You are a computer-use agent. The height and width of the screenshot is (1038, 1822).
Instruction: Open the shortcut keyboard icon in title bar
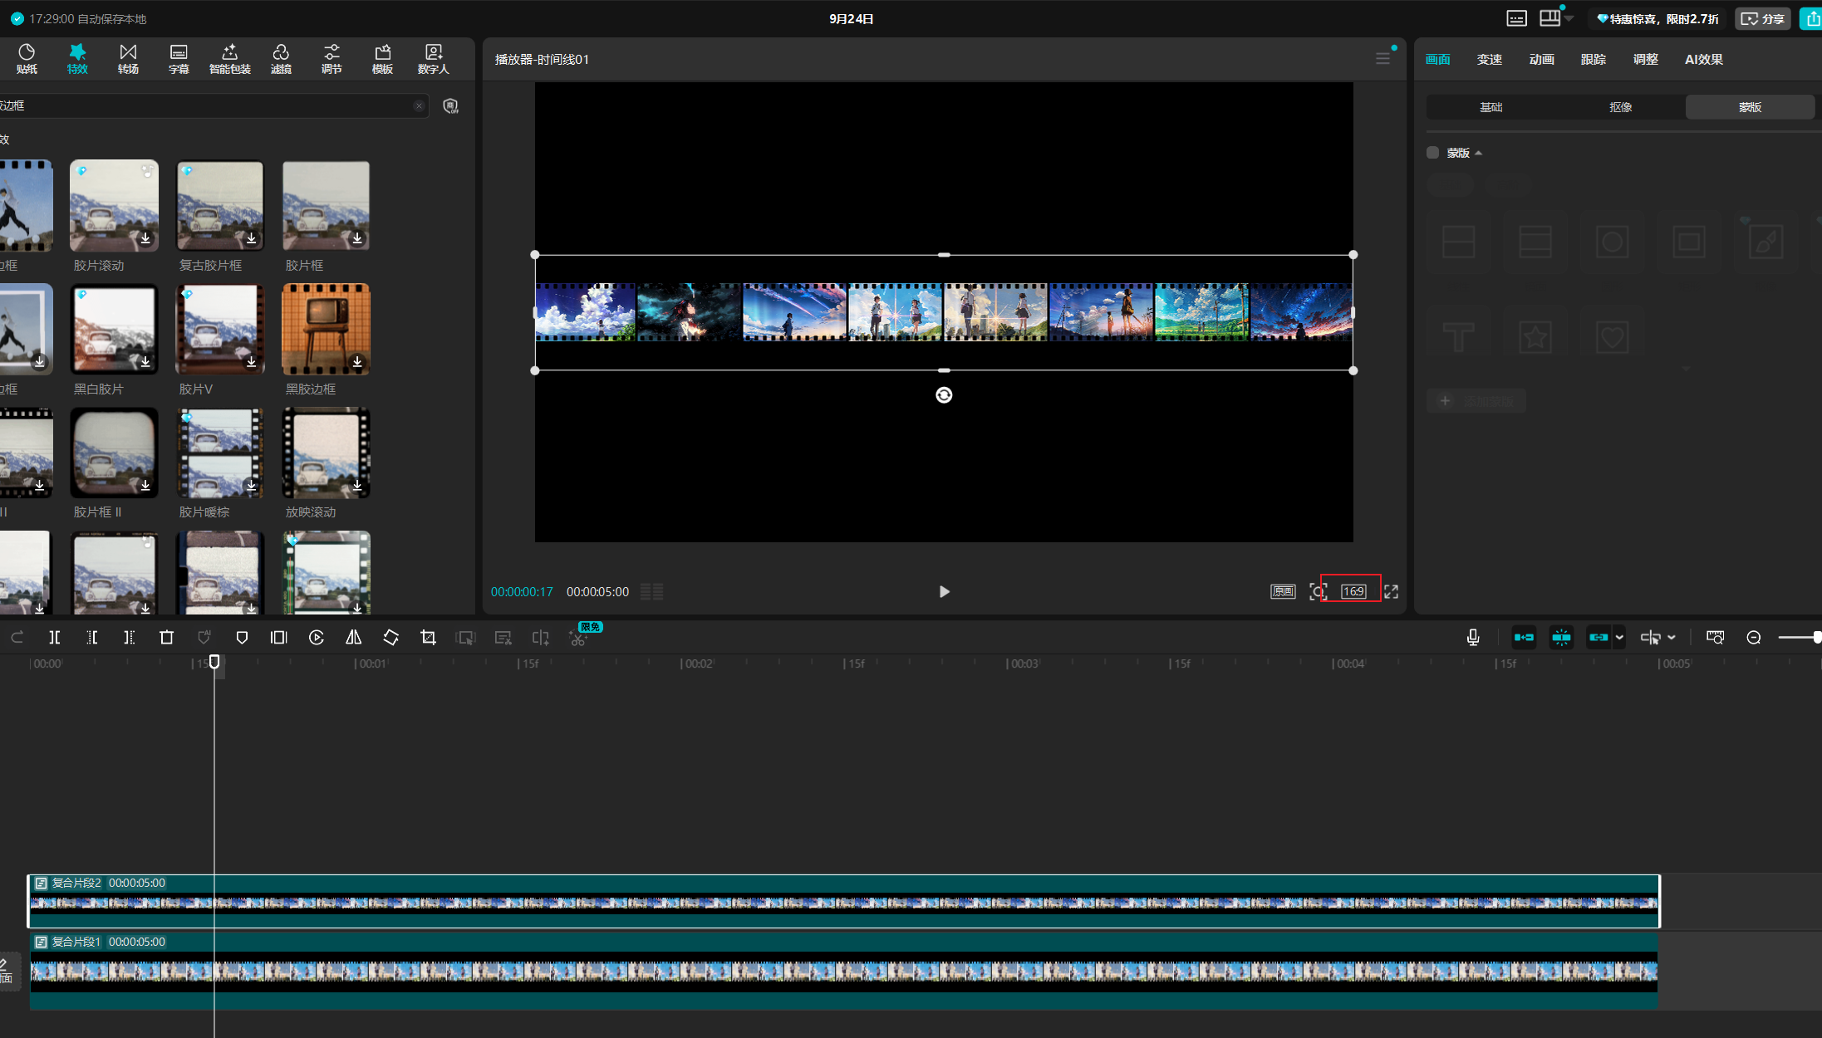coord(1517,18)
